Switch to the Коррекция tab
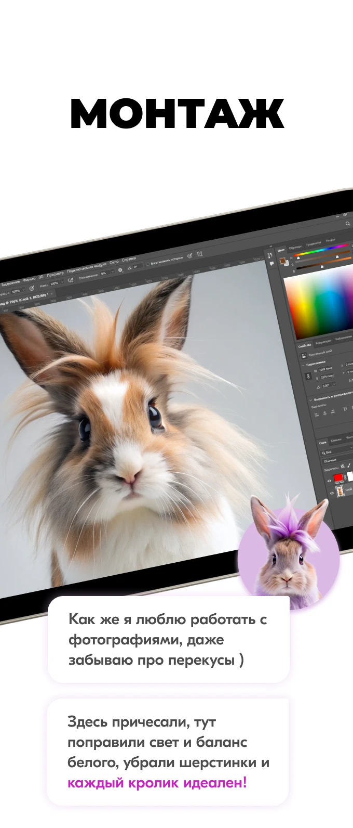Viewport: 353px width, 828px height. (323, 342)
